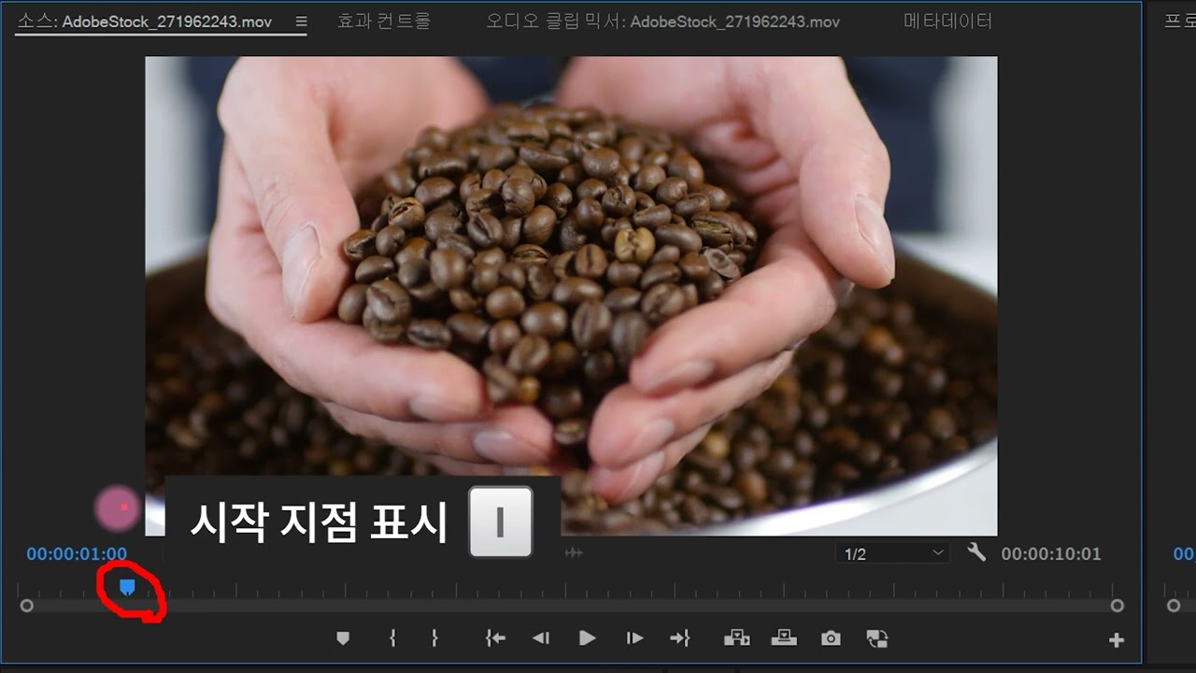Click the Go to Out point icon

[680, 637]
